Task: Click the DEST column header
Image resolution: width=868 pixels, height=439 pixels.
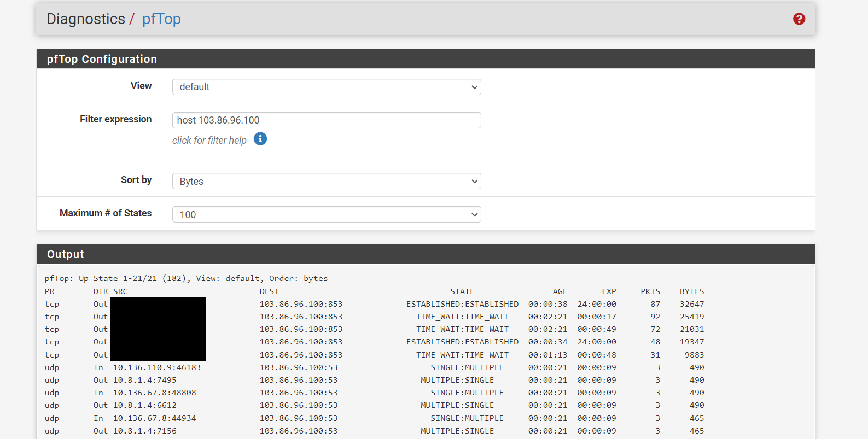Action: pyautogui.click(x=269, y=291)
